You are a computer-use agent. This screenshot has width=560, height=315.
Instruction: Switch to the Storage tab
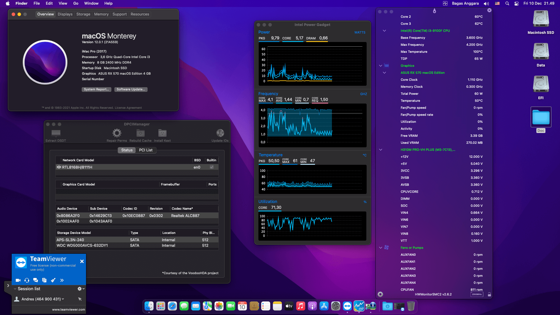[83, 14]
